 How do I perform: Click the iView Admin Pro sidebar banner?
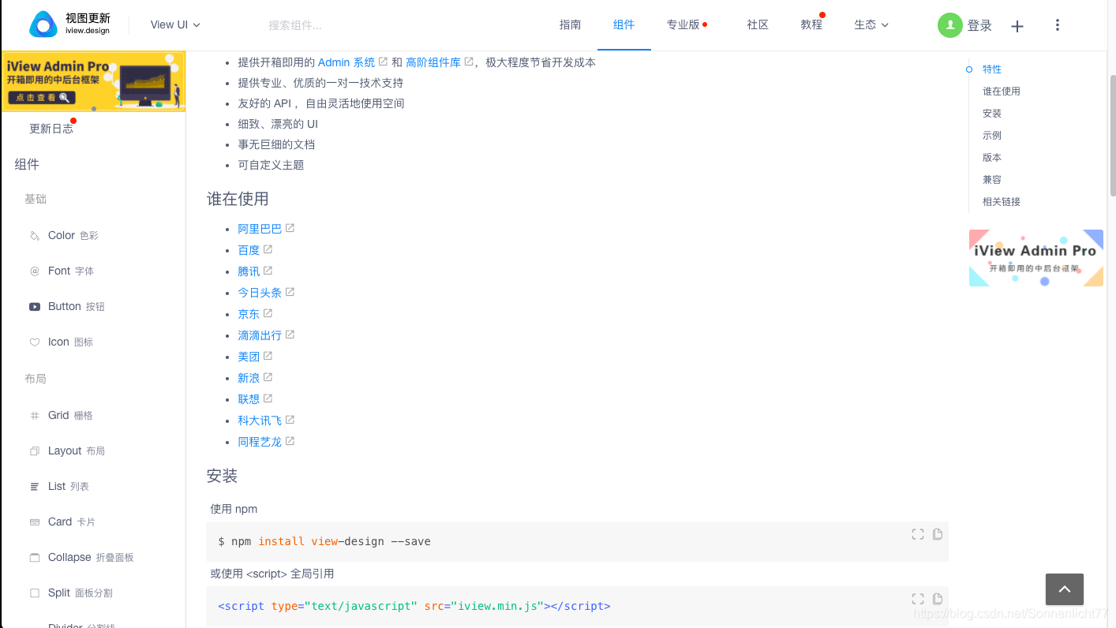tap(93, 81)
